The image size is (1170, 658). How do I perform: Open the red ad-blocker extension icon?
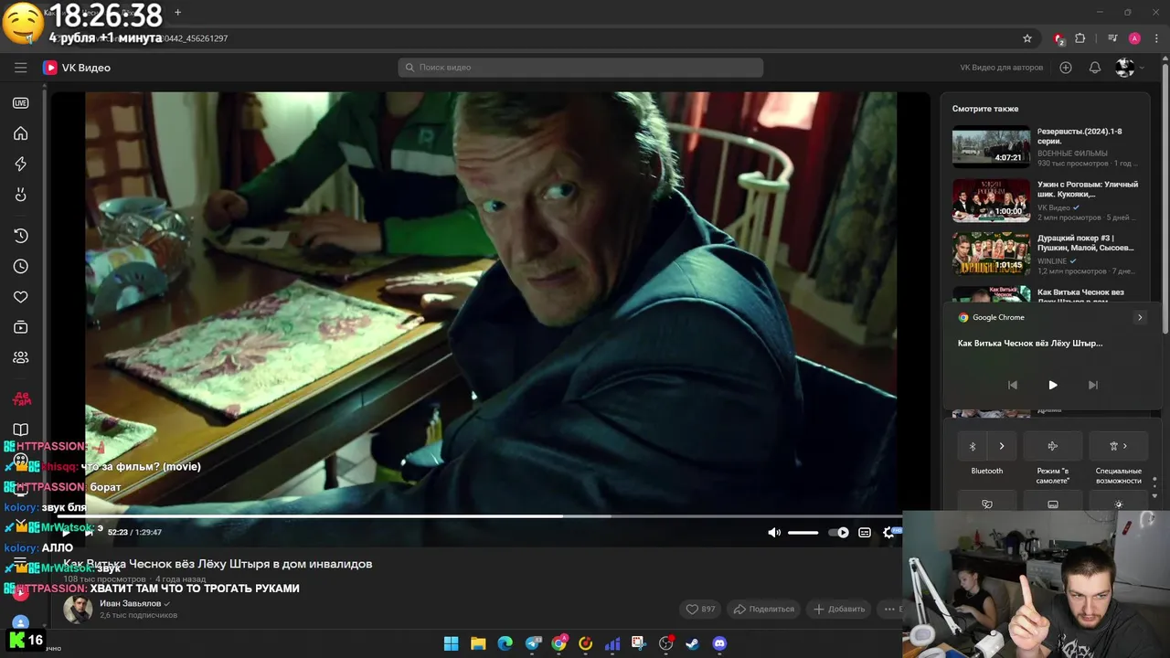1058,38
